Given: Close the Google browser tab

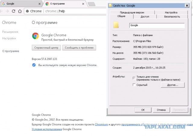Looking at the screenshot, I should click(x=40, y=4).
